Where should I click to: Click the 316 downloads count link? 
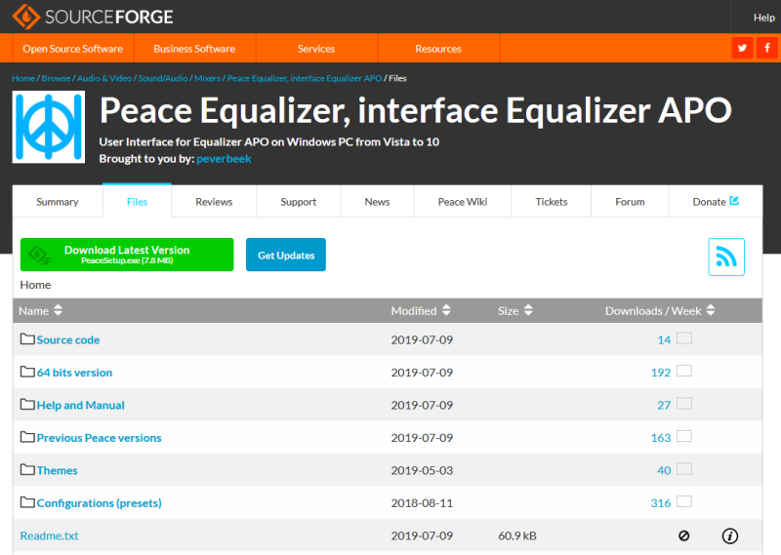click(661, 502)
